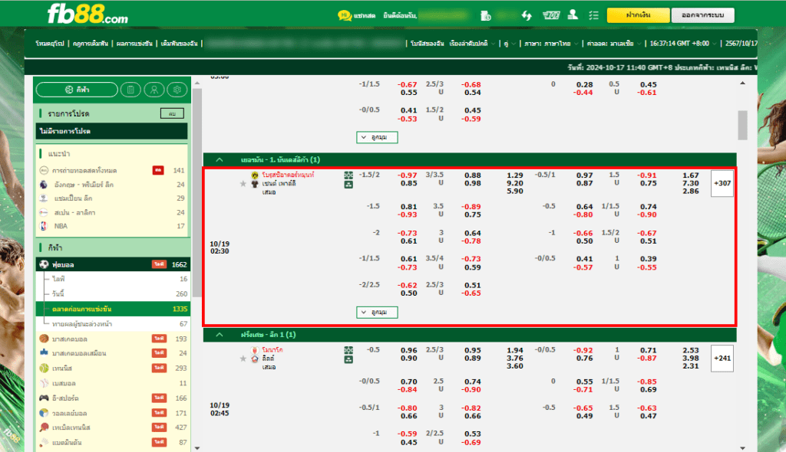The image size is (786, 452).
Task: Click the Dortmund team name link
Action: (288, 175)
